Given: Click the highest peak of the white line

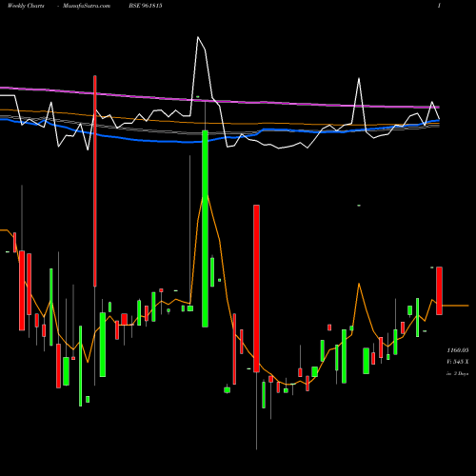Looking at the screenshot, I should (x=198, y=37).
